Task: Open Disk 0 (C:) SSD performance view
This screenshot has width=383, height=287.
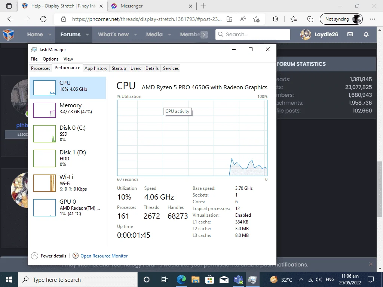Action: coord(68,133)
